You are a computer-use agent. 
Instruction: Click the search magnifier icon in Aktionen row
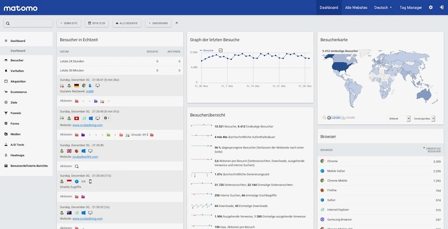pos(77,166)
